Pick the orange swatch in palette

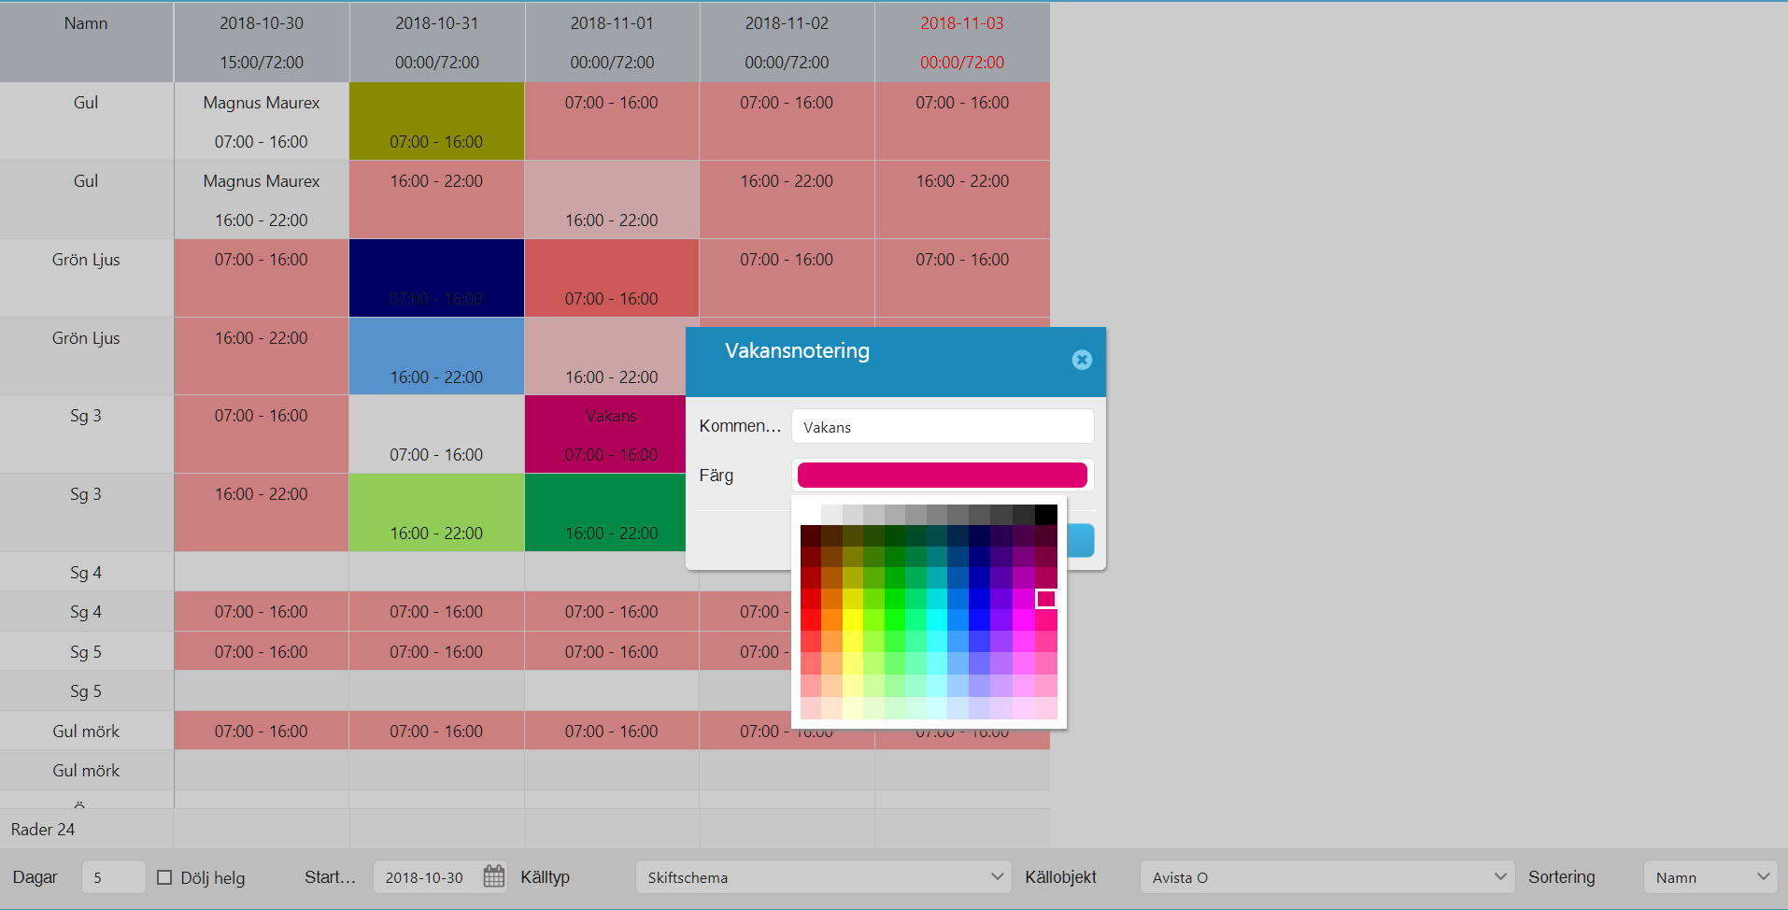point(831,620)
